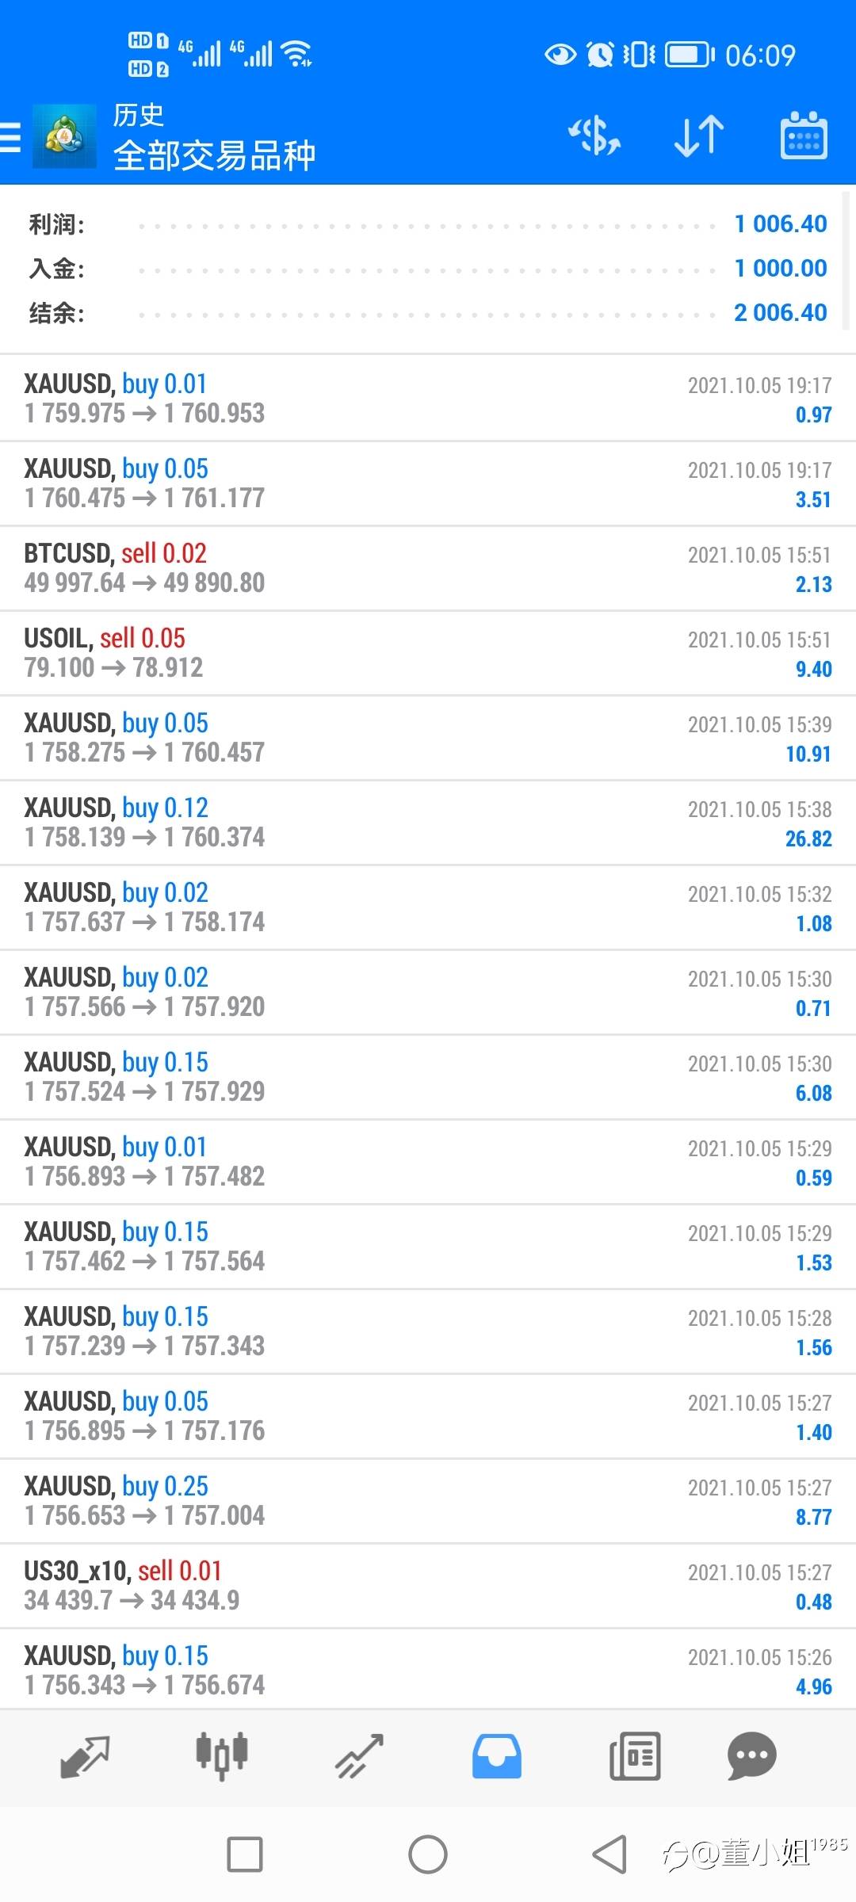Viewport: 856px width, 1902px height.
Task: Go to the Trade tab
Action: 359,1756
